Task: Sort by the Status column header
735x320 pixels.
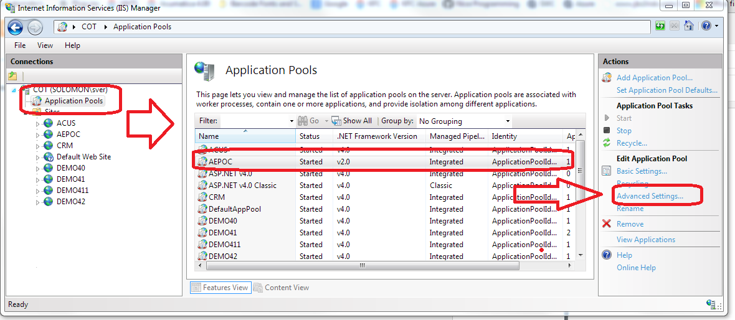Action: coord(315,136)
